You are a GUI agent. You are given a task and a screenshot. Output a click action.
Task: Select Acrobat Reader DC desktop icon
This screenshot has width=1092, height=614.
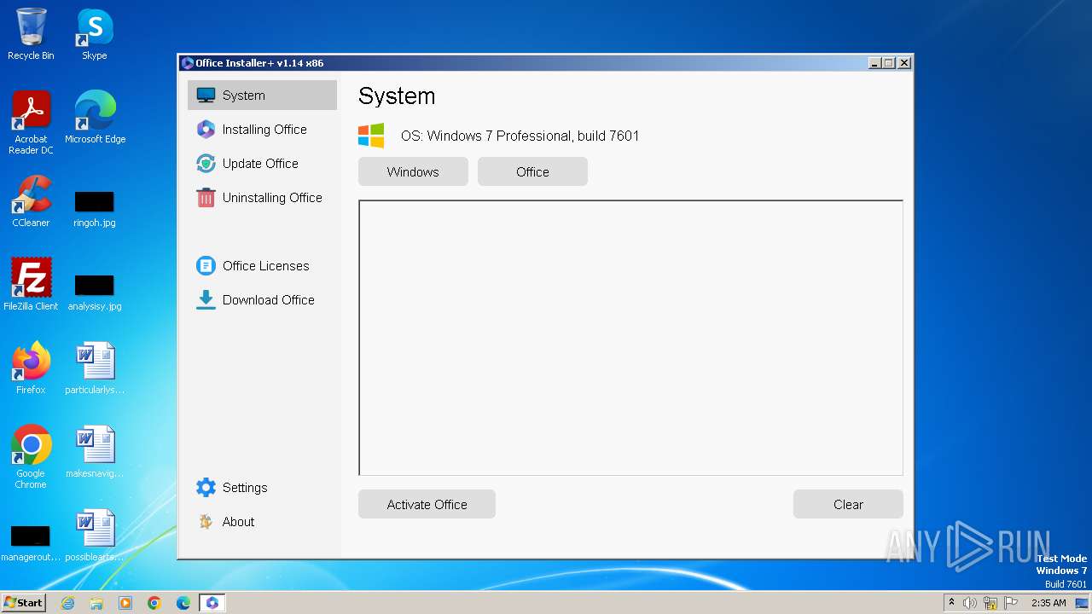tap(31, 123)
